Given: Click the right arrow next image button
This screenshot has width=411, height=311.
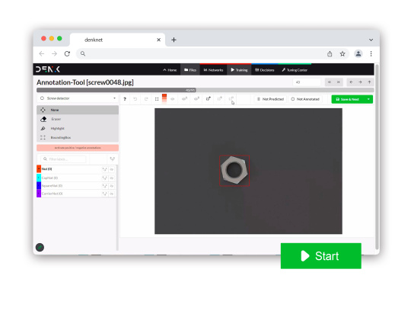Looking at the screenshot, I should pos(360,82).
